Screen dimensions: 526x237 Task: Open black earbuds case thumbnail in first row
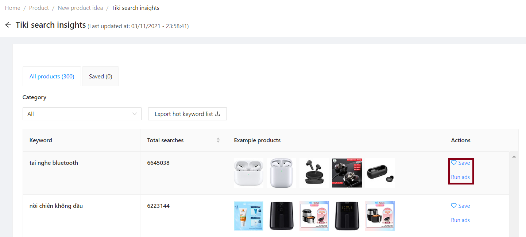coord(380,173)
